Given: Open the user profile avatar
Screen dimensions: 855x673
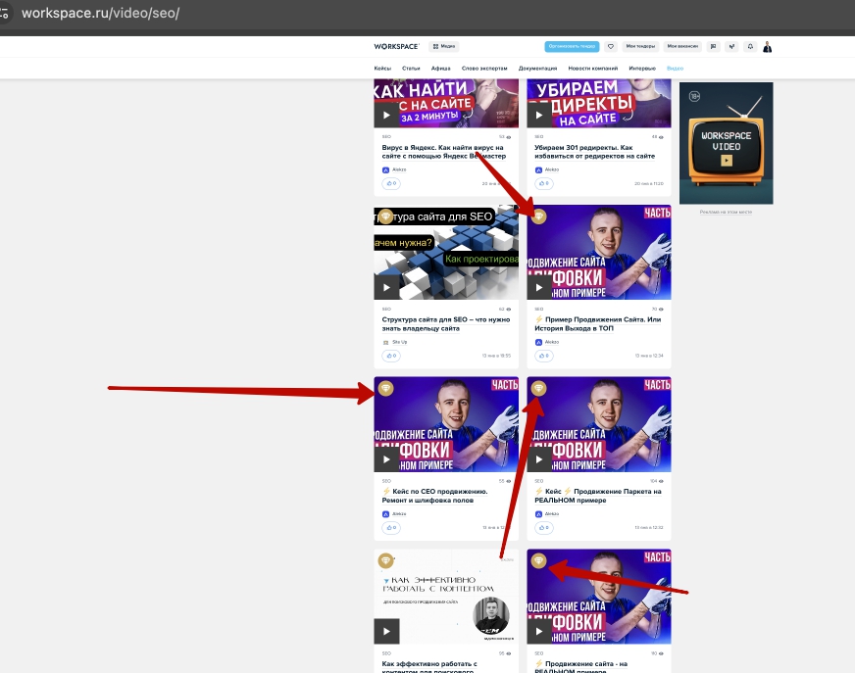Looking at the screenshot, I should (x=767, y=46).
